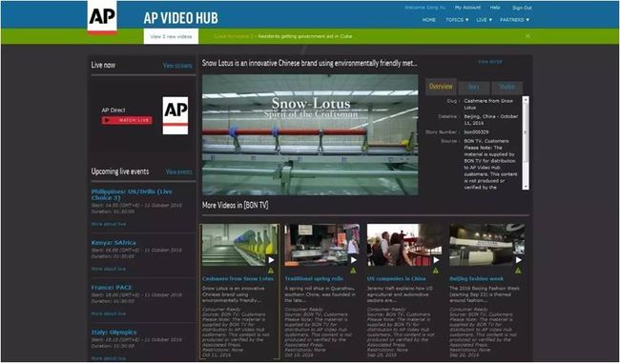Dismiss the green notification bar with X
This screenshot has height=363, width=620.
(527, 36)
